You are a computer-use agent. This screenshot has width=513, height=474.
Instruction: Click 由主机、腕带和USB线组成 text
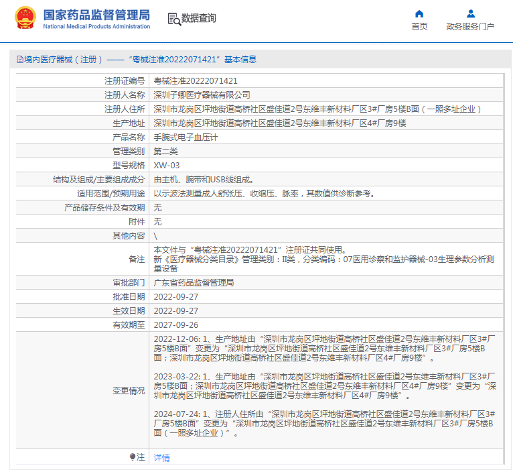(x=204, y=180)
